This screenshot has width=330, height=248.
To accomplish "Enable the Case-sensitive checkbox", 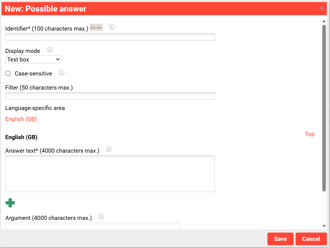I will pos(8,73).
